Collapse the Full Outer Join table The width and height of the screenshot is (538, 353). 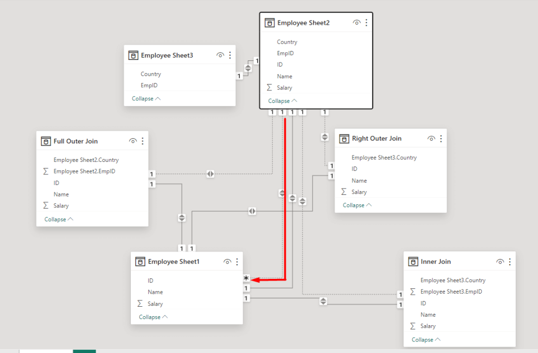point(59,219)
